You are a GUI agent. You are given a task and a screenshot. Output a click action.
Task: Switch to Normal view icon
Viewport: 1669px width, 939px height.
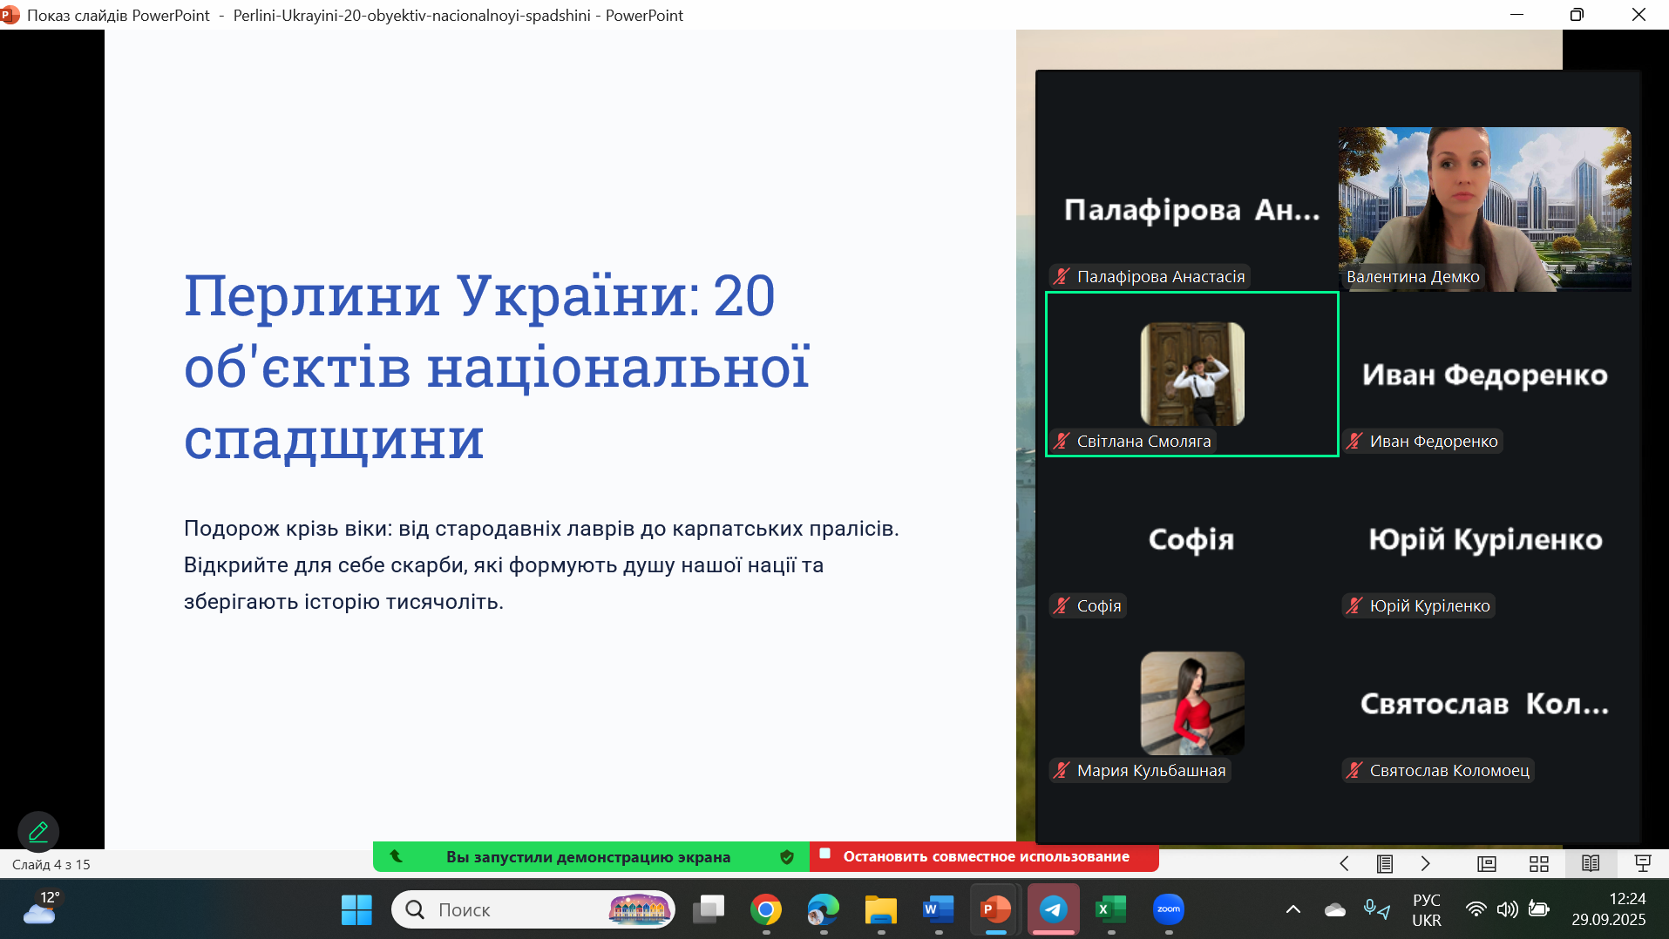pos(1487,863)
